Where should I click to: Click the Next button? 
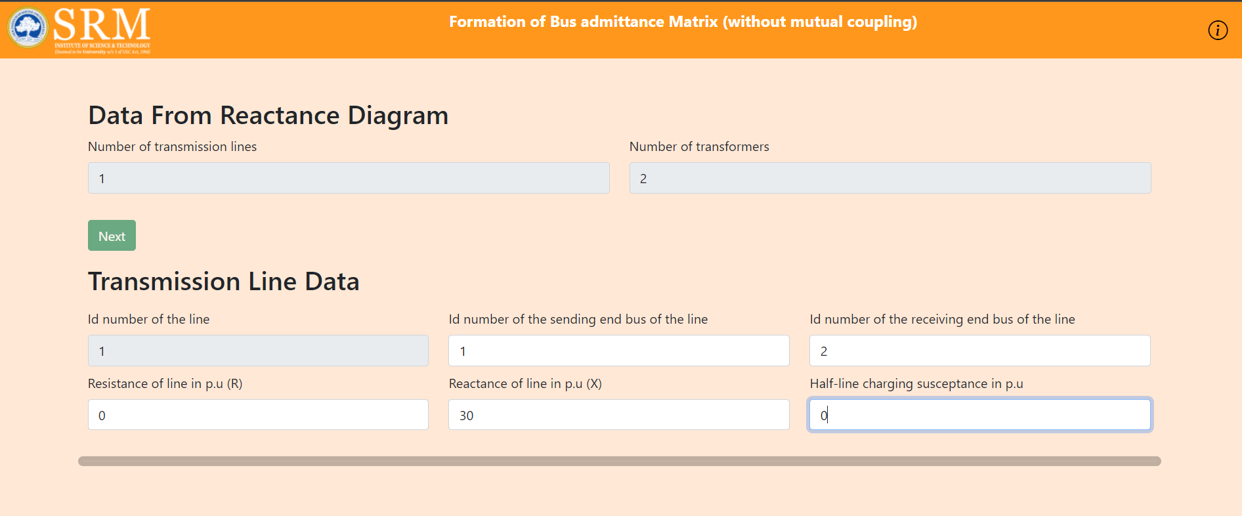click(x=112, y=236)
